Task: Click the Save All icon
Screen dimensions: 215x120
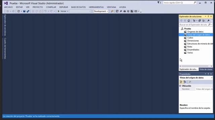Action: (28, 11)
